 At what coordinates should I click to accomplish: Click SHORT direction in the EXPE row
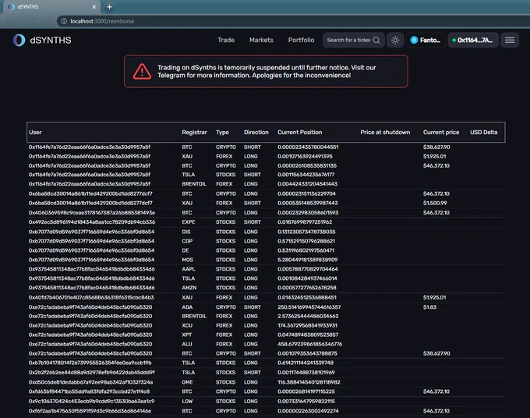coord(253,222)
